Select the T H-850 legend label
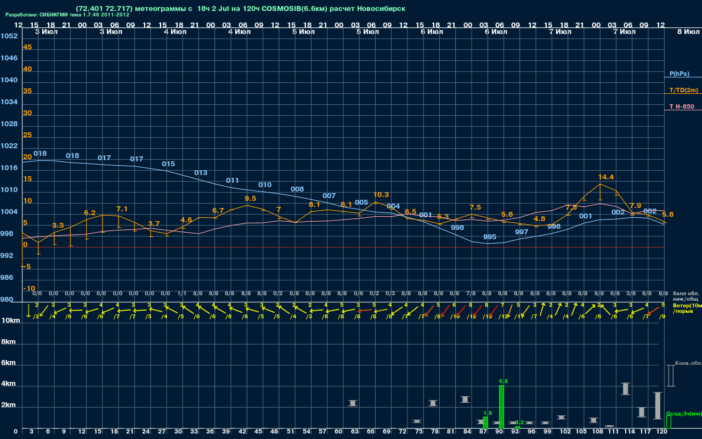The width and height of the screenshot is (702, 439). click(682, 106)
